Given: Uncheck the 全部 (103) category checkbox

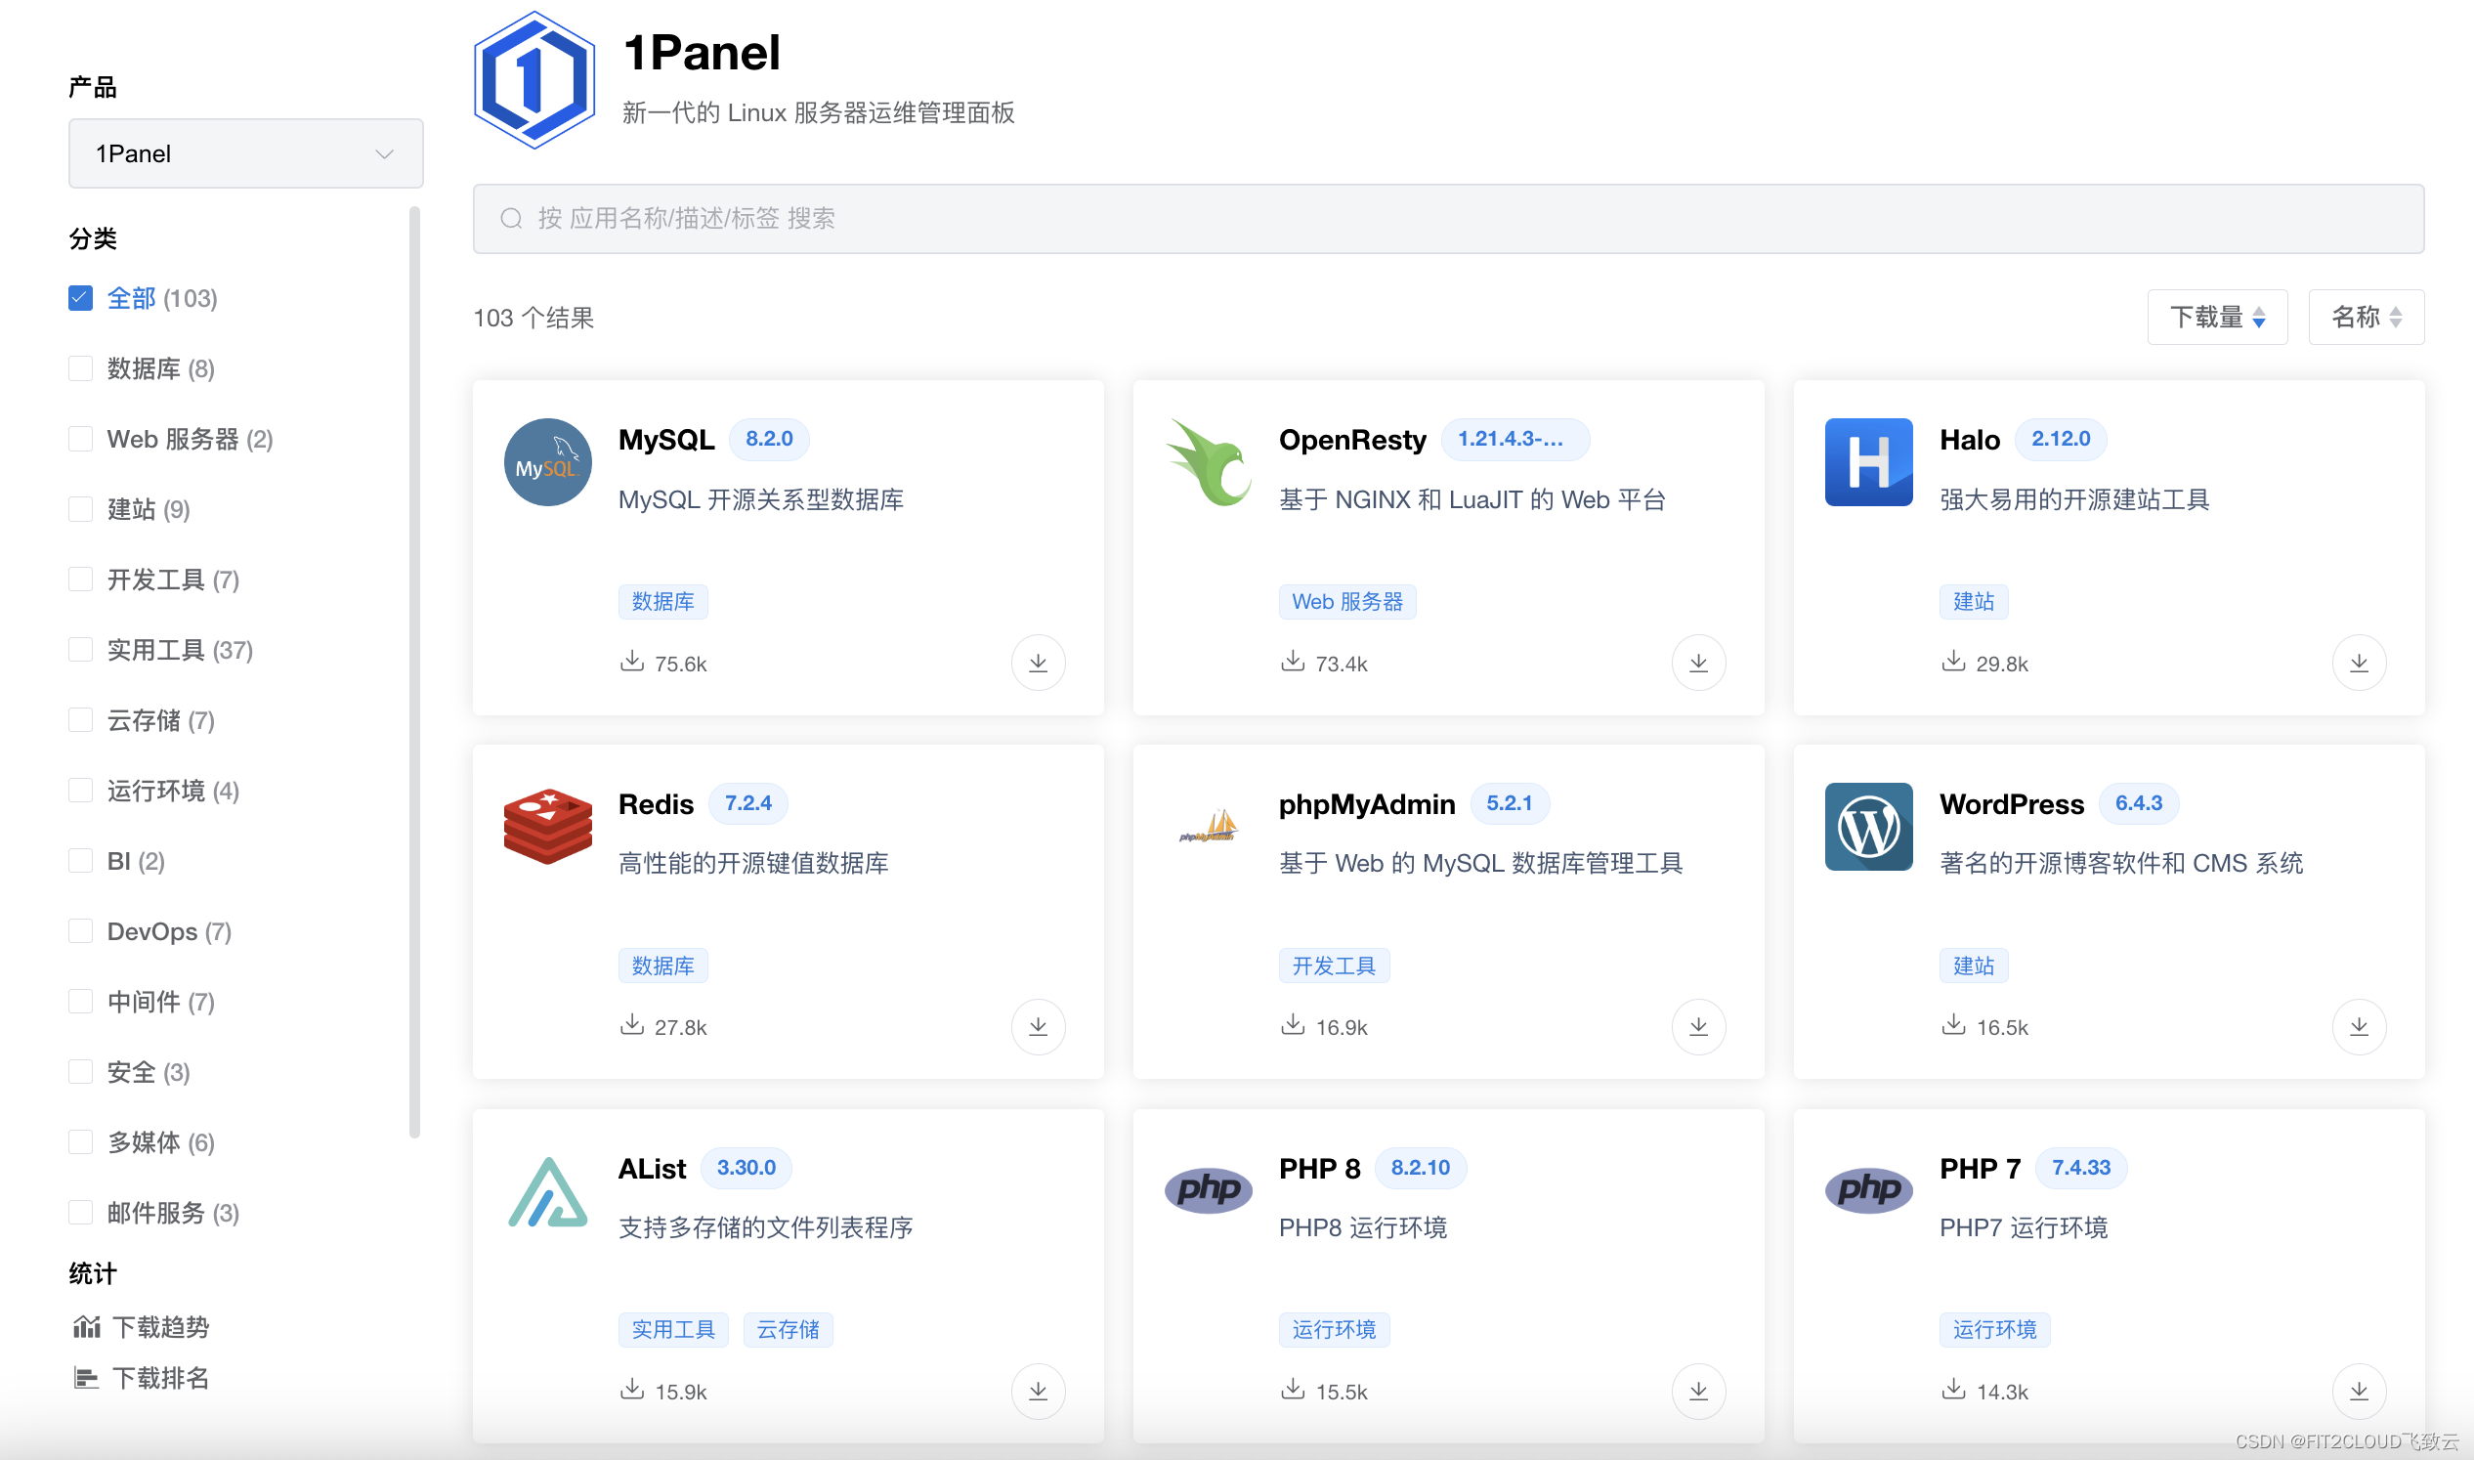Looking at the screenshot, I should [x=81, y=298].
